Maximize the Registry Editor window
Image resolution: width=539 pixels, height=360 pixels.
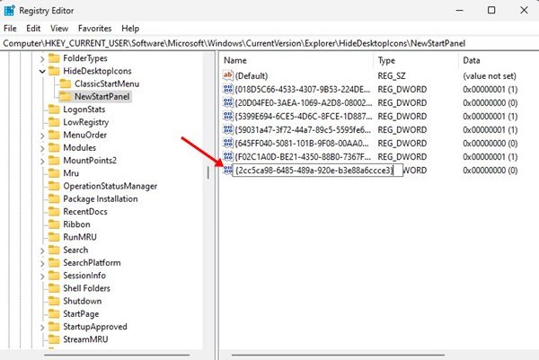(x=491, y=10)
